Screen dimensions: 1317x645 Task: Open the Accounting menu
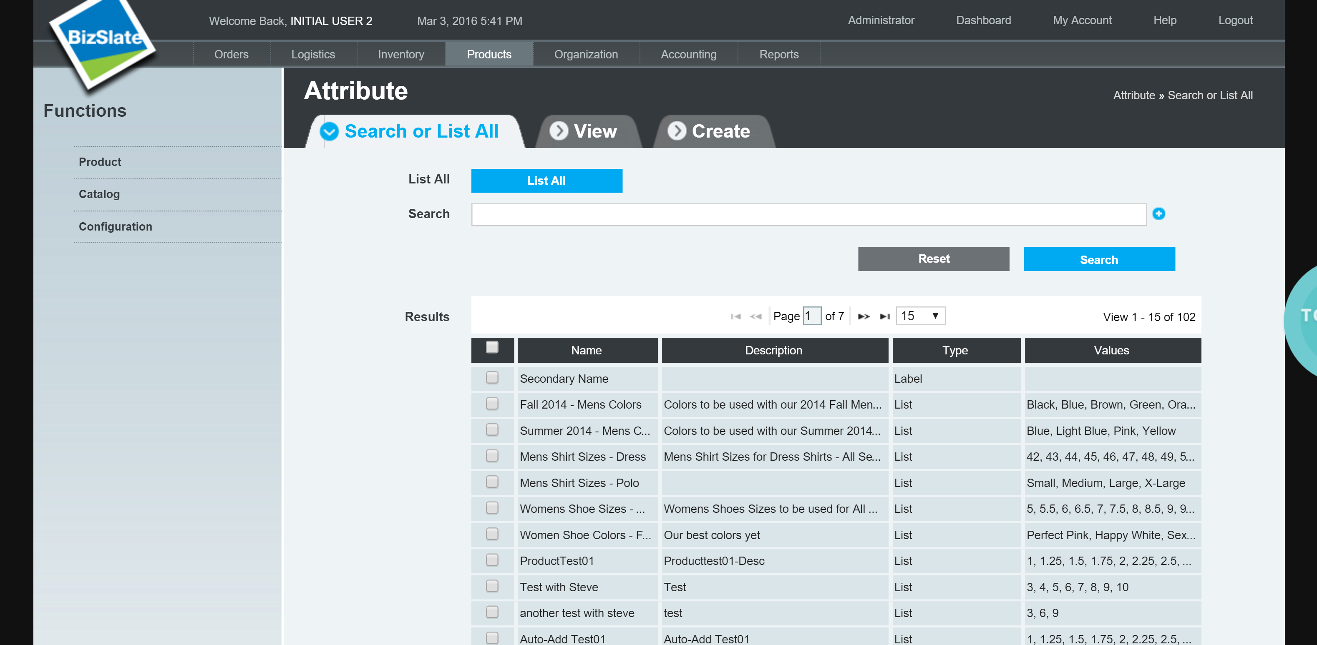(x=688, y=54)
